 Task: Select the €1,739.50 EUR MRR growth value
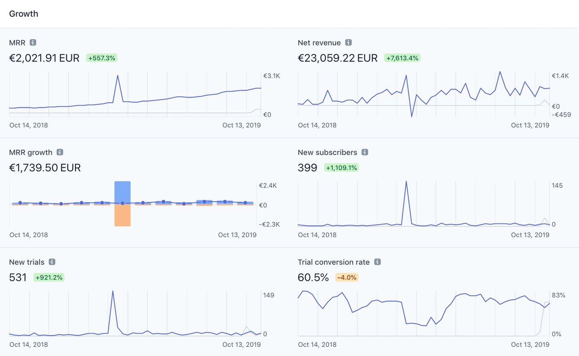click(45, 168)
